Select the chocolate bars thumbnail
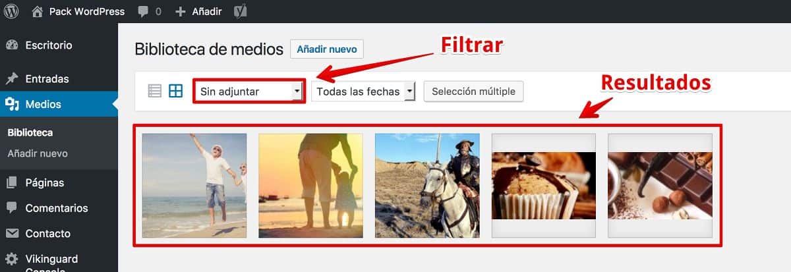791x272 pixels. pyautogui.click(x=660, y=186)
